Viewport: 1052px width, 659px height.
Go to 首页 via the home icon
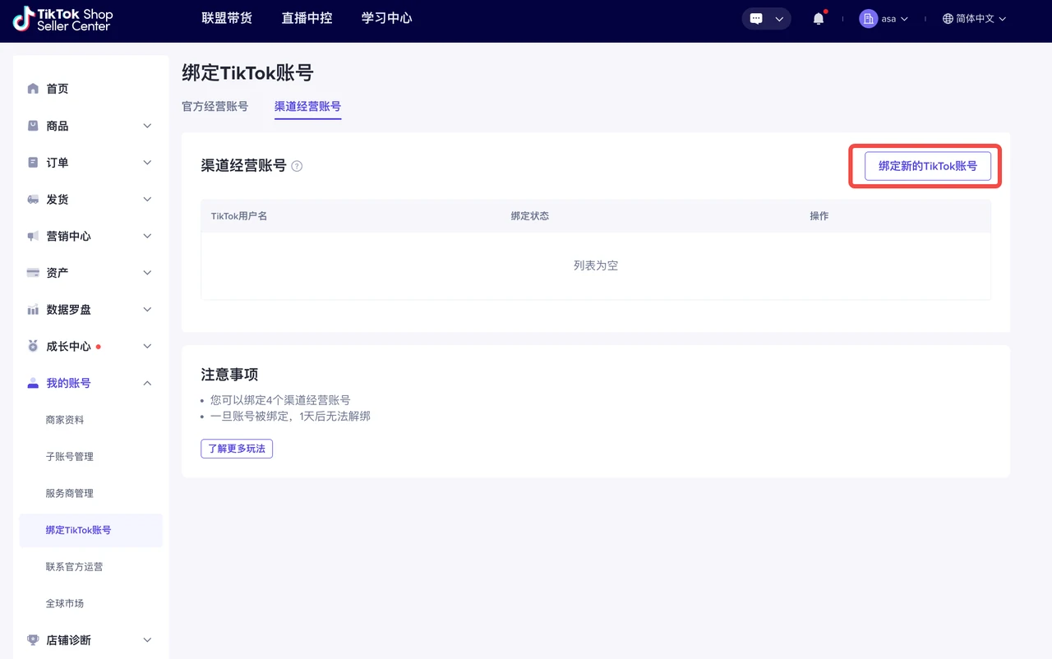(33, 89)
